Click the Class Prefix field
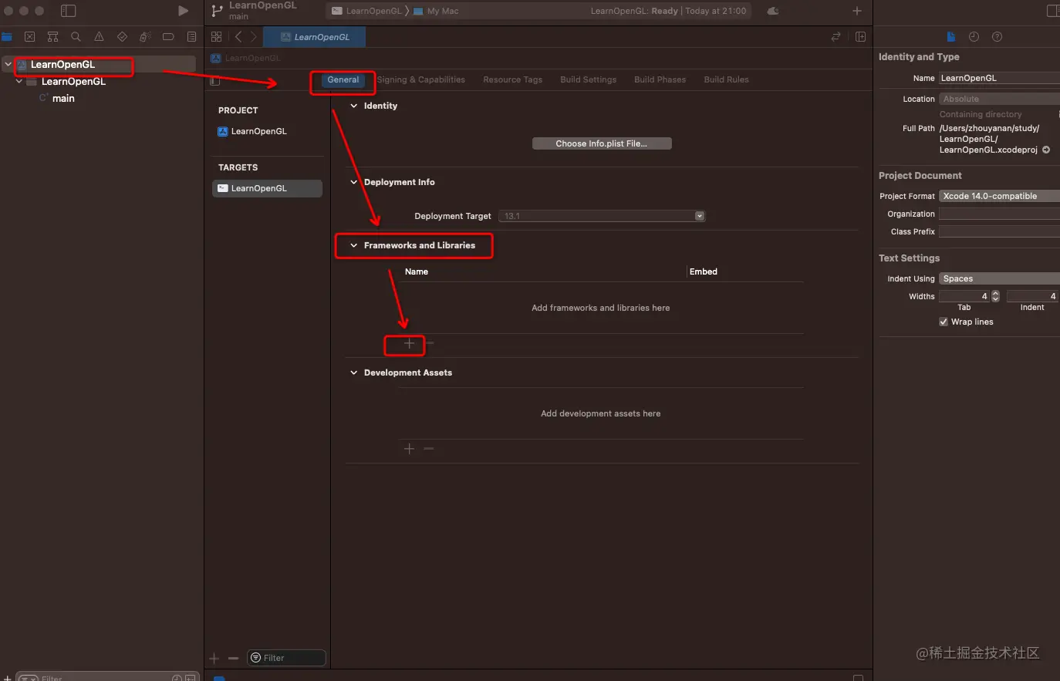Viewport: 1060px width, 681px height. (999, 231)
